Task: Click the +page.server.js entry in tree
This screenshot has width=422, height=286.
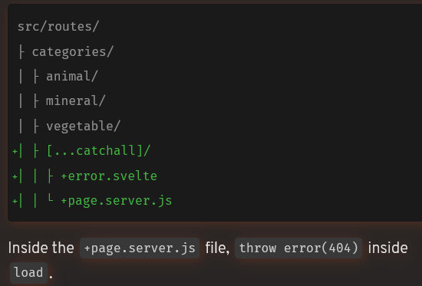Action: (x=117, y=201)
